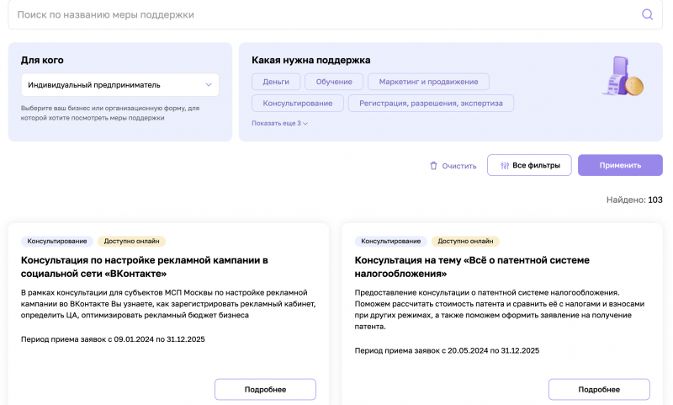Open the Индивидуальный предприниматель dropdown

120,85
